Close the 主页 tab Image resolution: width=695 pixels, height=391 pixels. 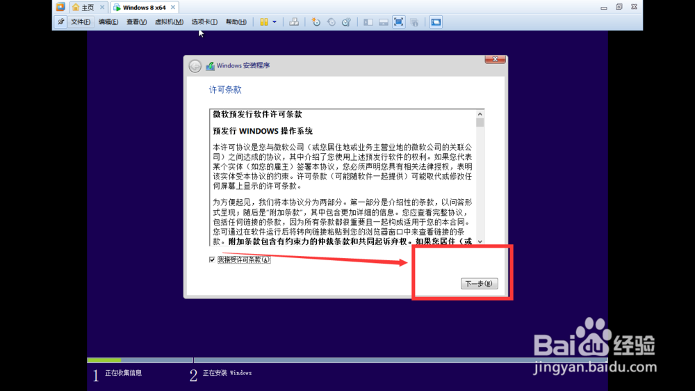(102, 7)
